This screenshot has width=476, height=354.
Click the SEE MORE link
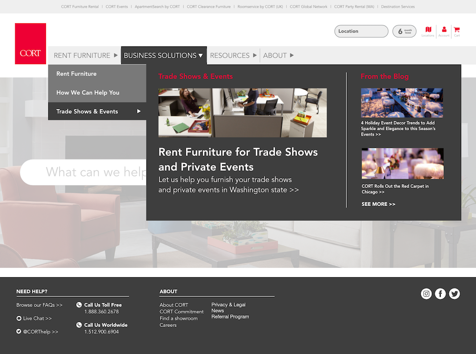pos(378,204)
